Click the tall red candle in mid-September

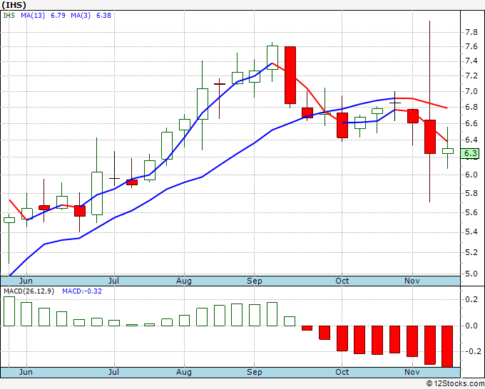pos(290,75)
